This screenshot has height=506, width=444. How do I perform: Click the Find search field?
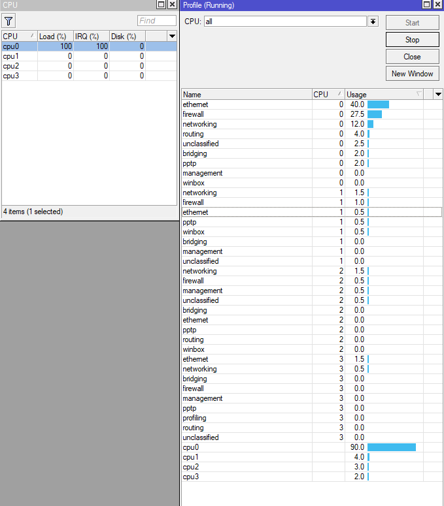pos(157,21)
